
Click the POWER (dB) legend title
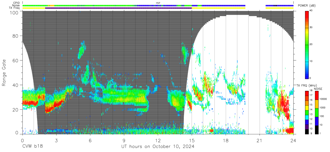[307, 6]
